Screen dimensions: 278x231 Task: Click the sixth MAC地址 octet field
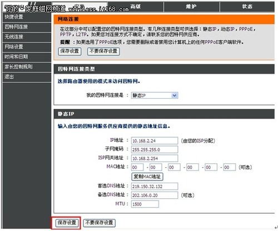[x=230, y=167]
